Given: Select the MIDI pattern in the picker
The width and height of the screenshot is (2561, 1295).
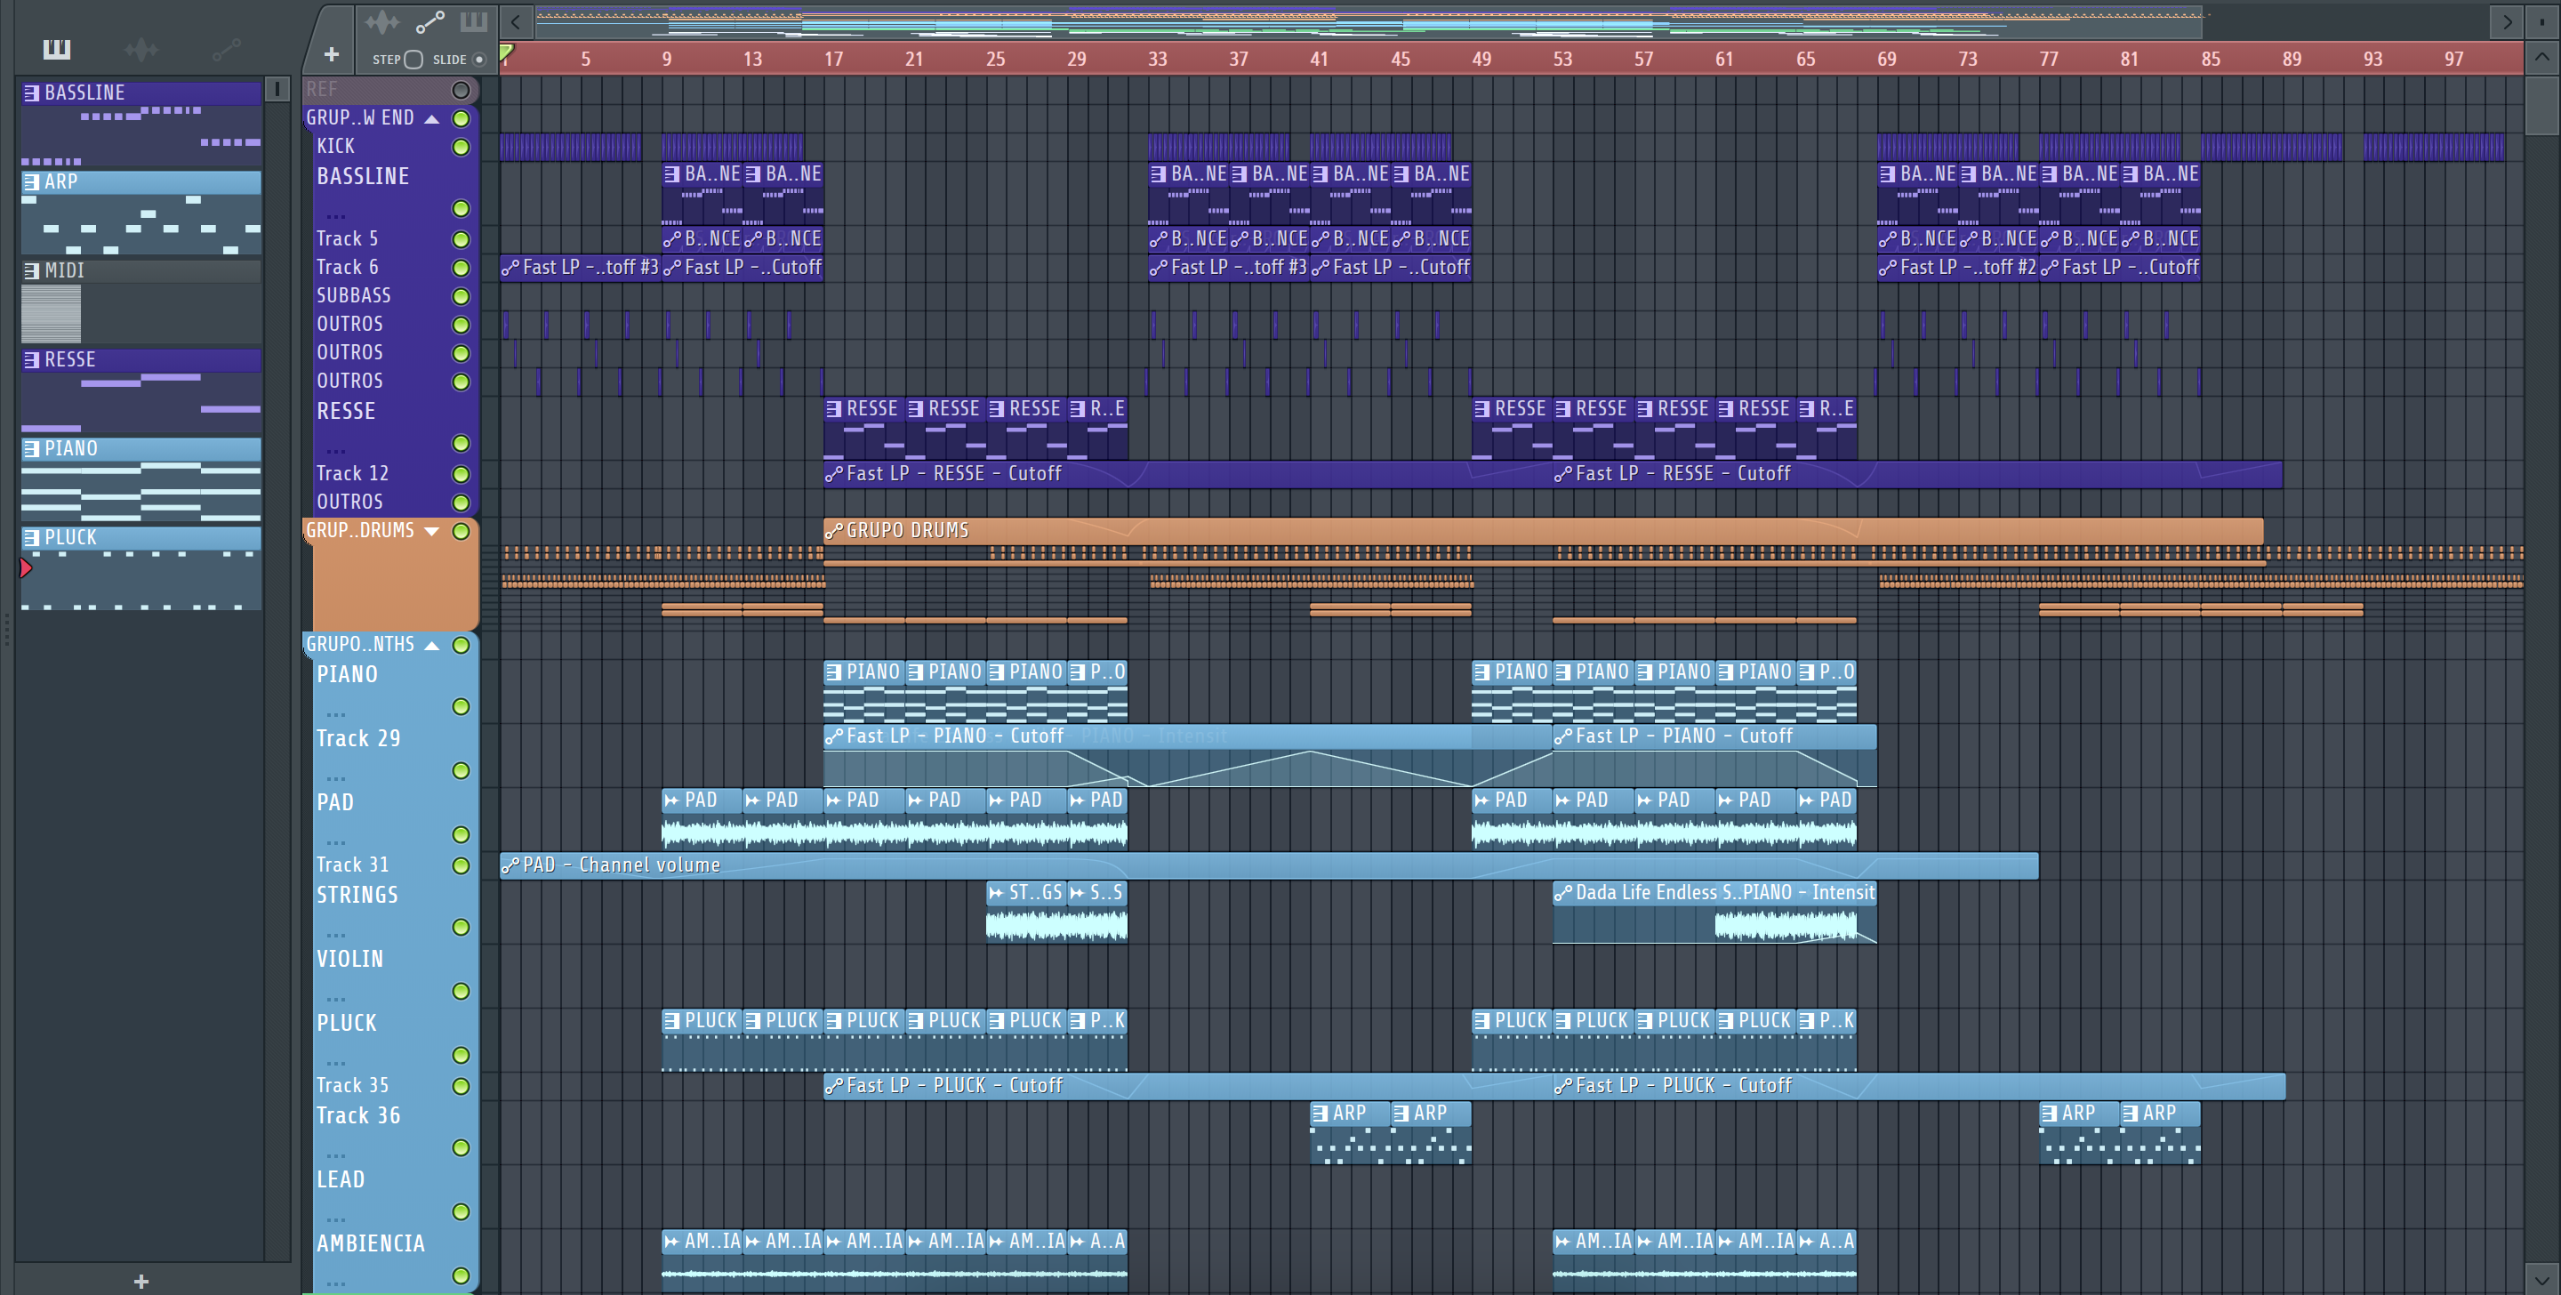Looking at the screenshot, I should tap(141, 301).
